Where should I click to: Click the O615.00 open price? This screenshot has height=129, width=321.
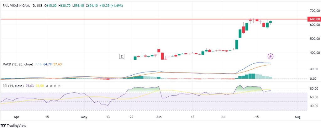pyautogui.click(x=50, y=6)
